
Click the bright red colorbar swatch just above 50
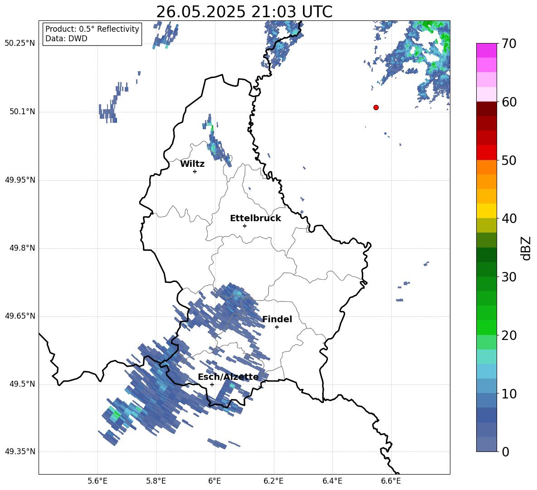pyautogui.click(x=486, y=153)
